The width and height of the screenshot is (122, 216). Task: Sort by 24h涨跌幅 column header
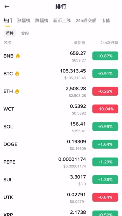click(x=109, y=43)
